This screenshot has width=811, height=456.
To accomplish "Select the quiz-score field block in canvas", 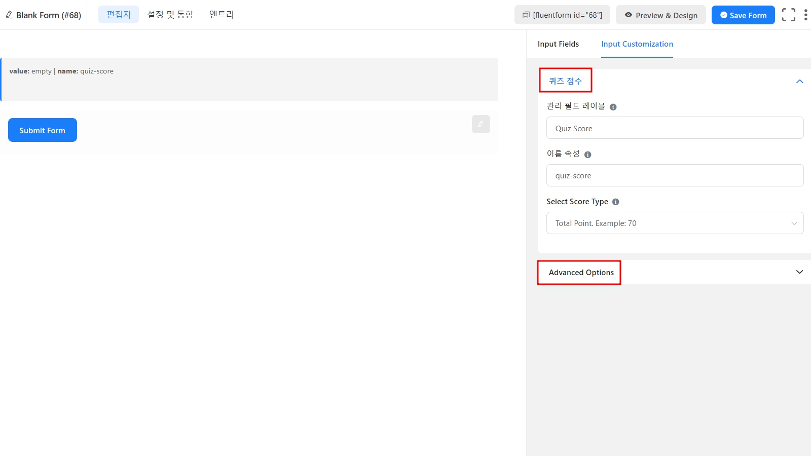I will point(249,80).
